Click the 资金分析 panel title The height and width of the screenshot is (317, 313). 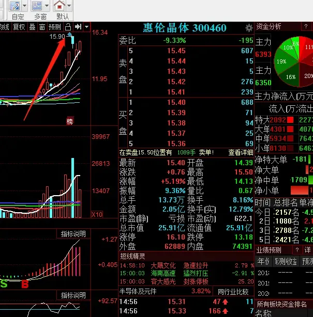[269, 26]
